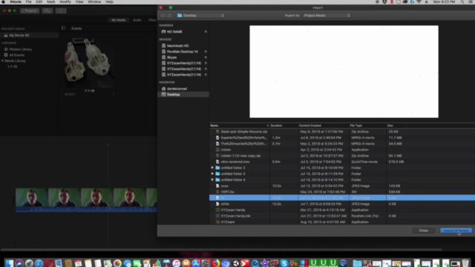Screen dimensions: 475x267
Task: Toggle the iMovie libraries sidebar button
Action: [63, 28]
